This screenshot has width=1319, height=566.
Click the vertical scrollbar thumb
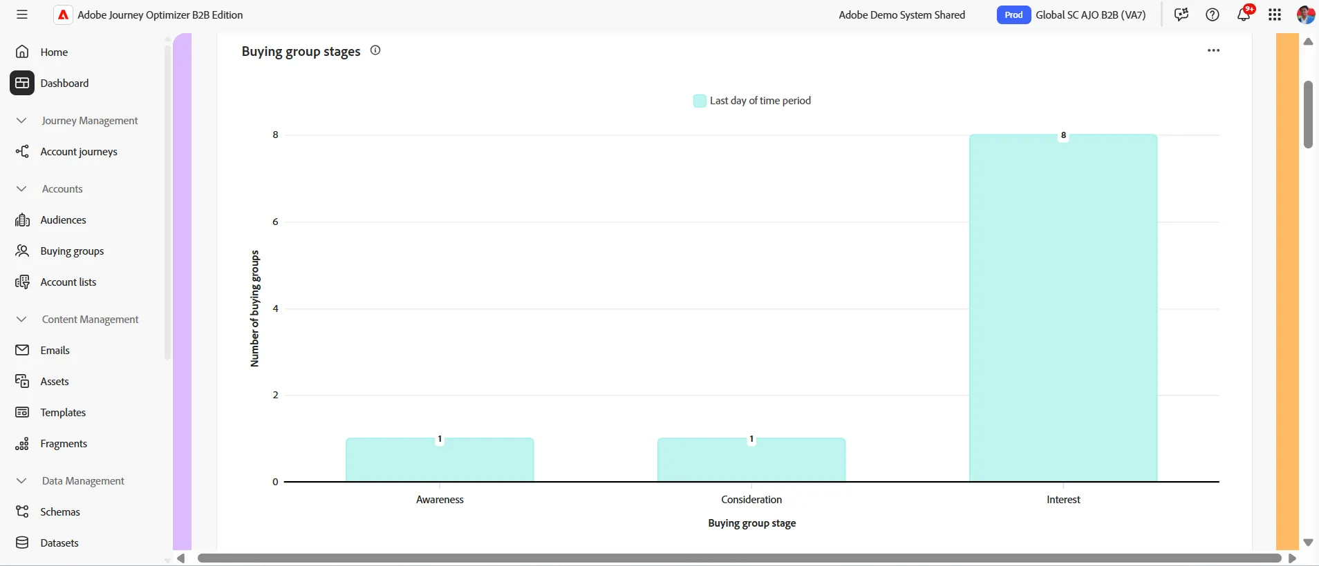coord(1308,115)
